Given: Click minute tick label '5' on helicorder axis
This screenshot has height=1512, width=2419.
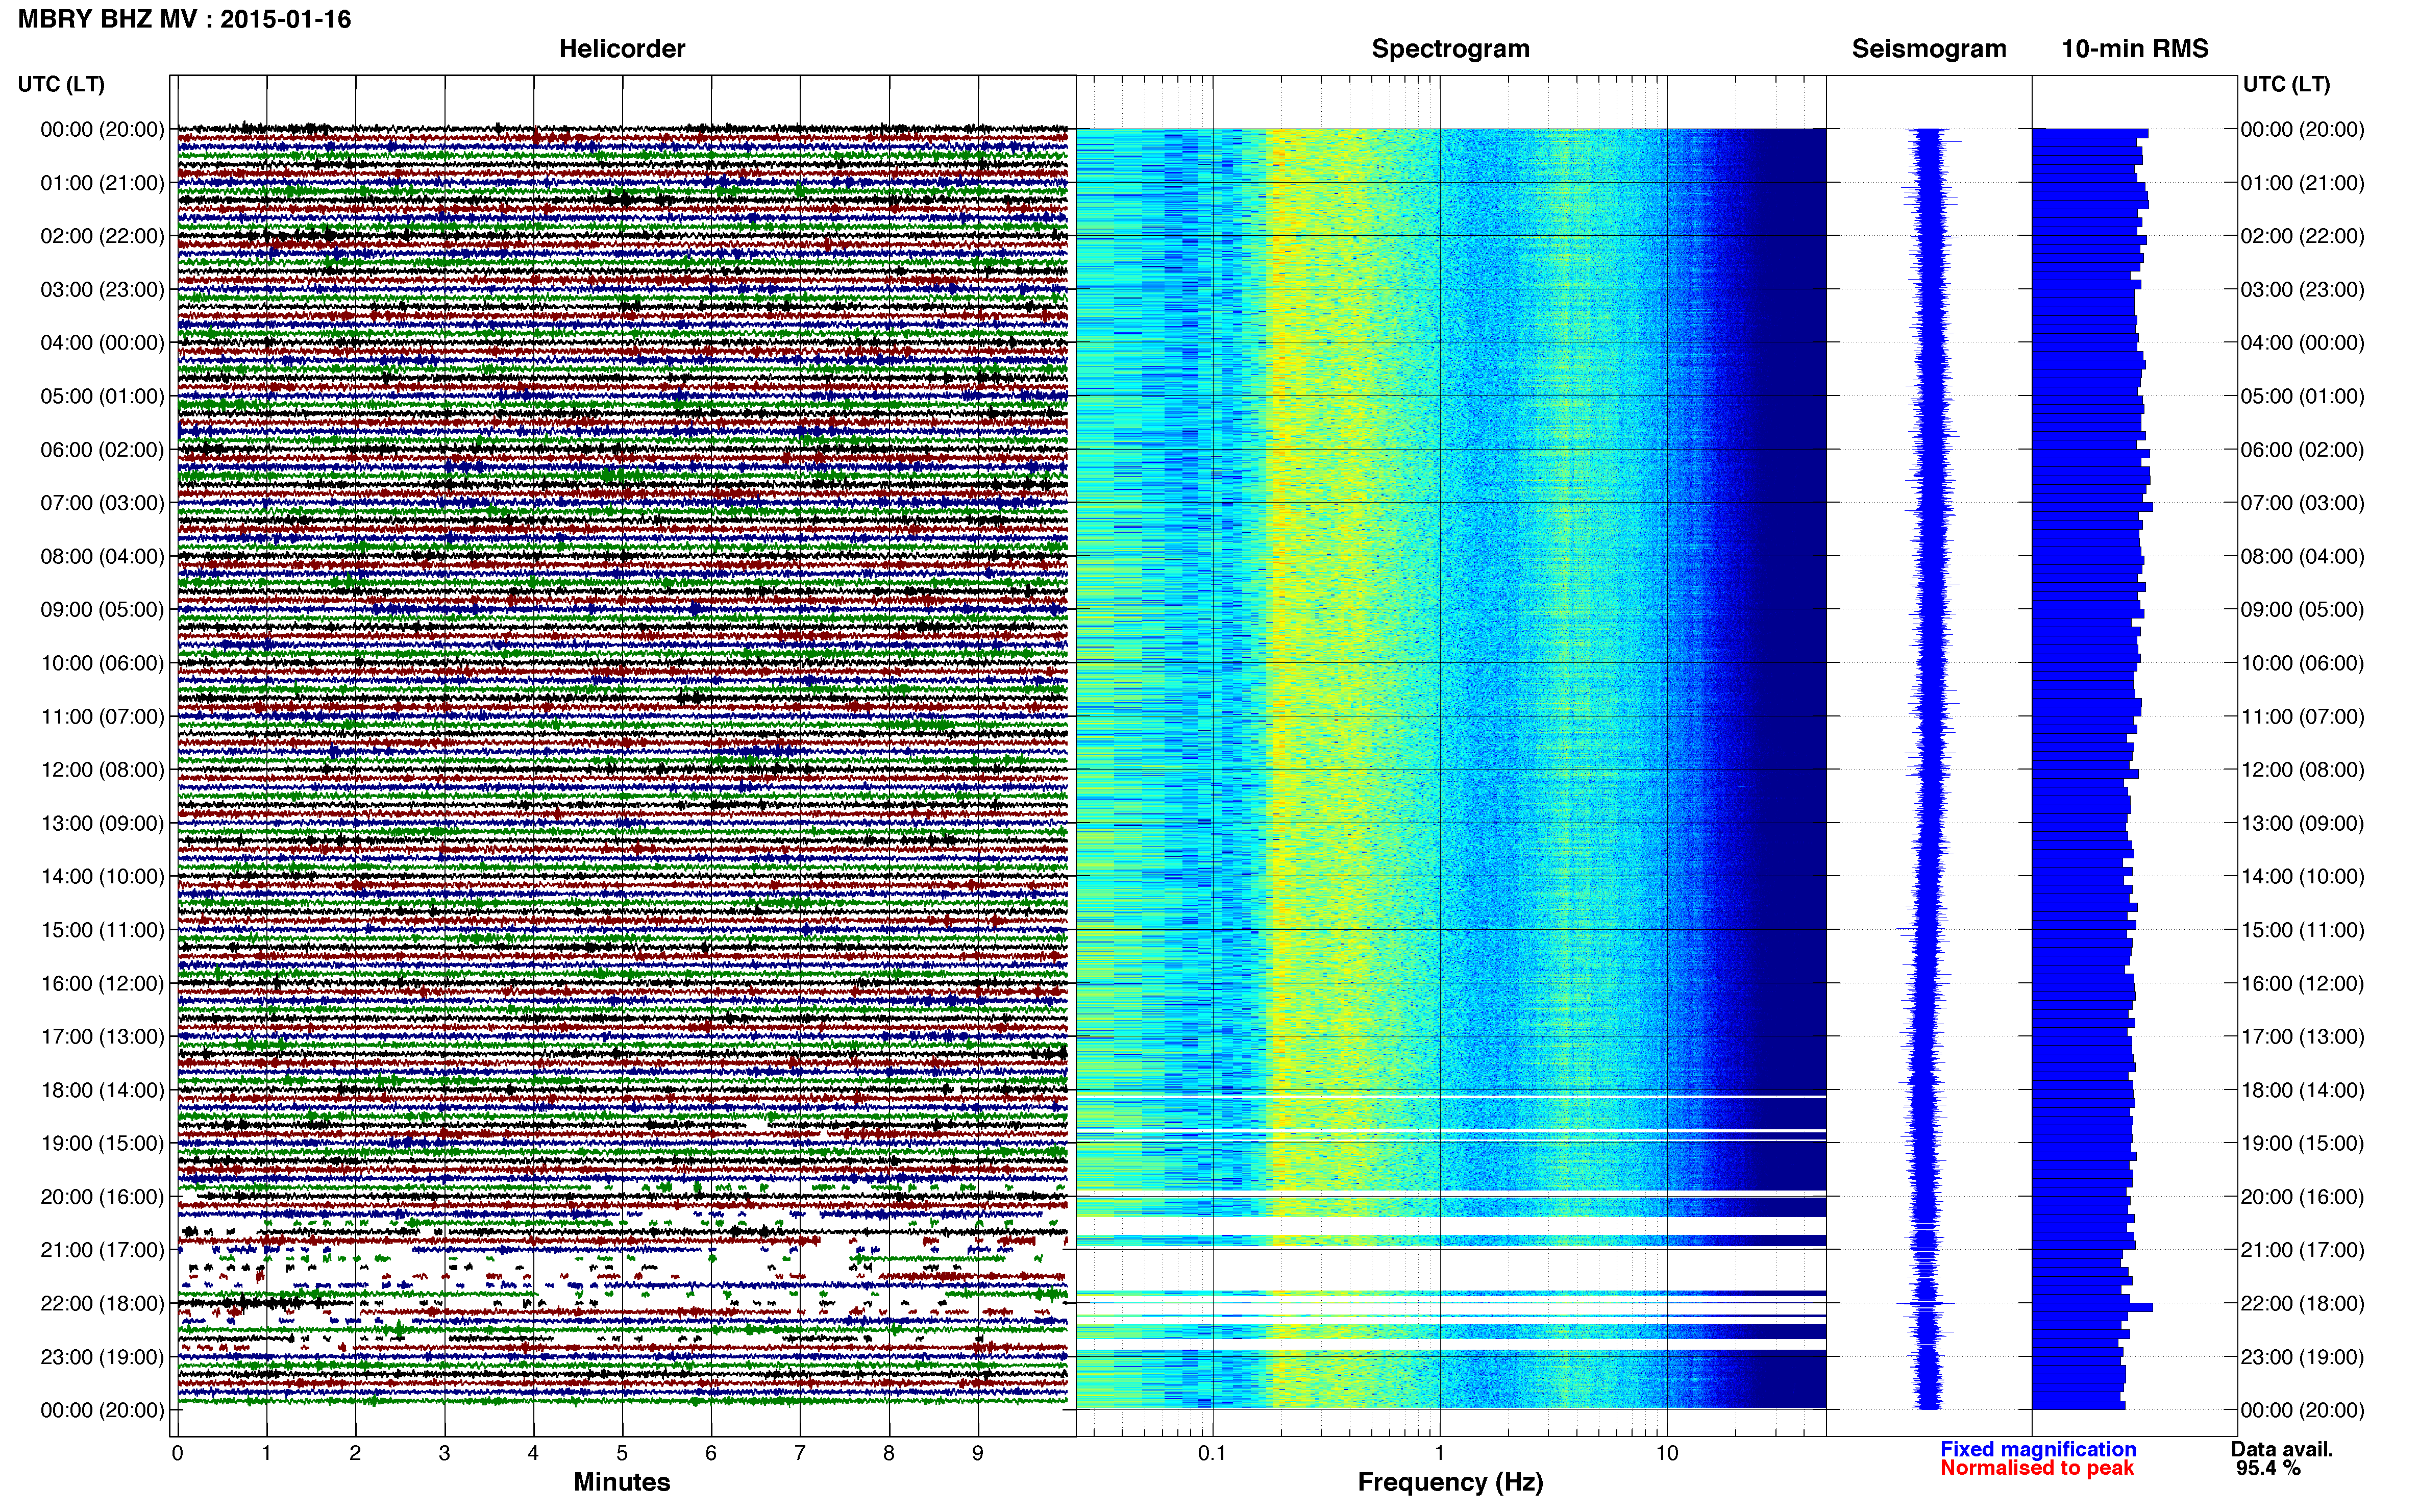Looking at the screenshot, I should (622, 1453).
